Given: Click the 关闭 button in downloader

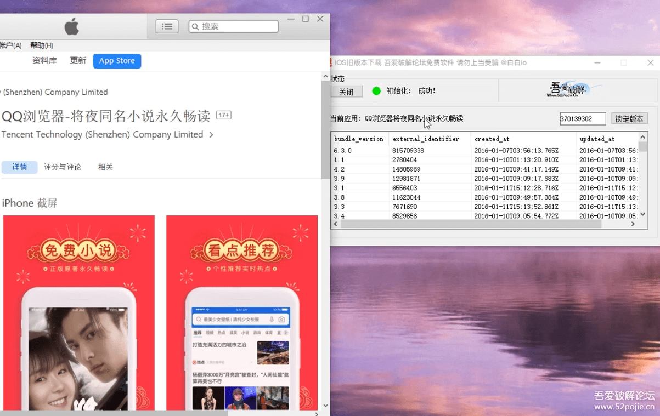Looking at the screenshot, I should tap(346, 92).
